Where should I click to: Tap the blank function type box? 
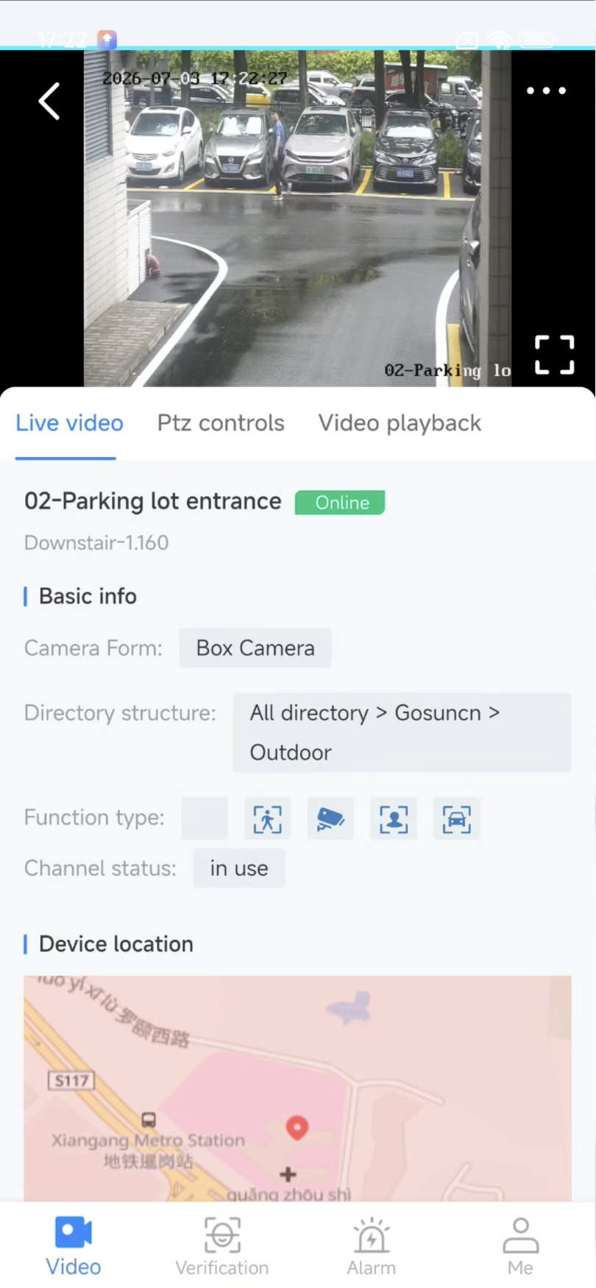pyautogui.click(x=205, y=818)
